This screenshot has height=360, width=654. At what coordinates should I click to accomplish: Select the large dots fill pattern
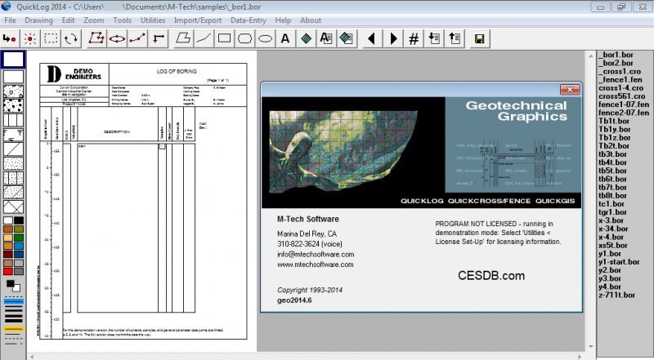click(13, 105)
